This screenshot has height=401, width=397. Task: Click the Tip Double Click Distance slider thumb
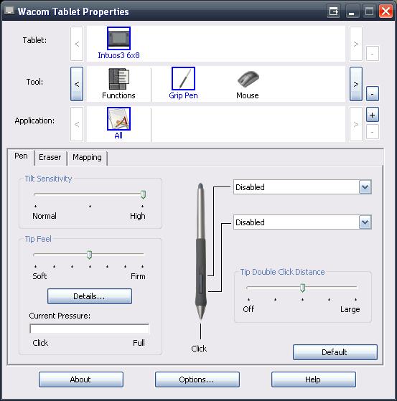302,288
